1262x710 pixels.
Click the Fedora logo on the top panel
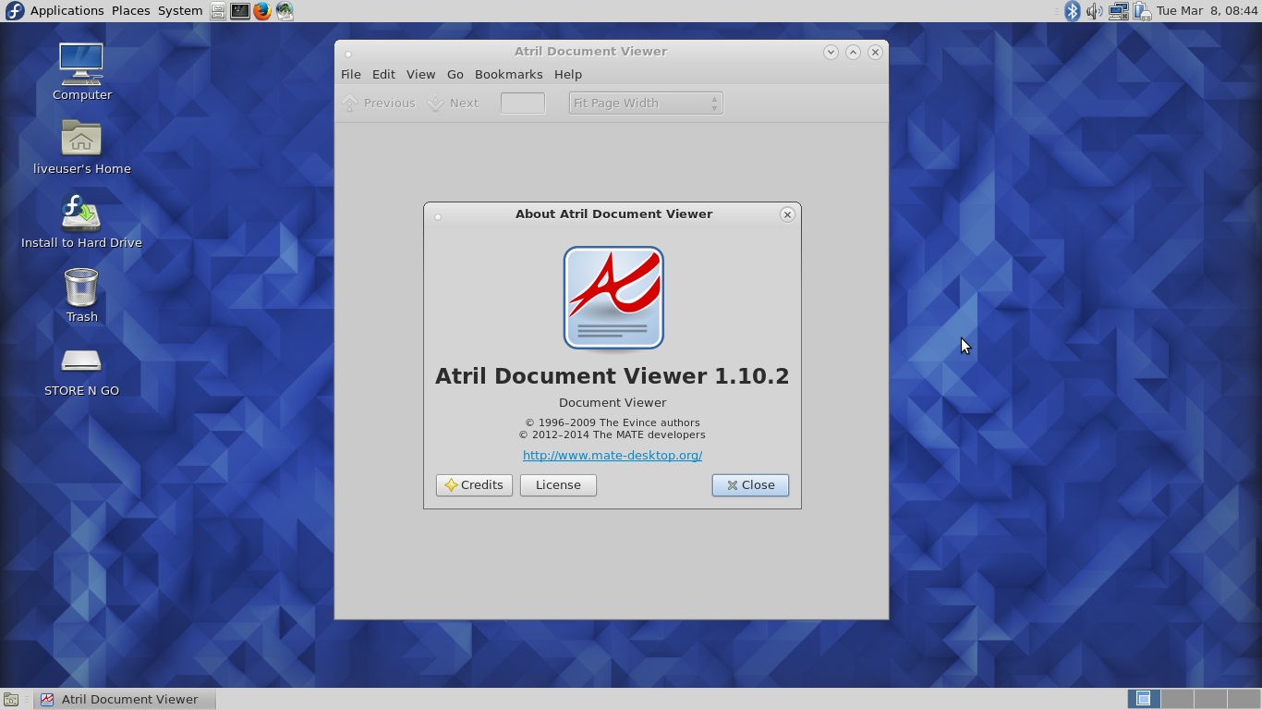pyautogui.click(x=14, y=11)
